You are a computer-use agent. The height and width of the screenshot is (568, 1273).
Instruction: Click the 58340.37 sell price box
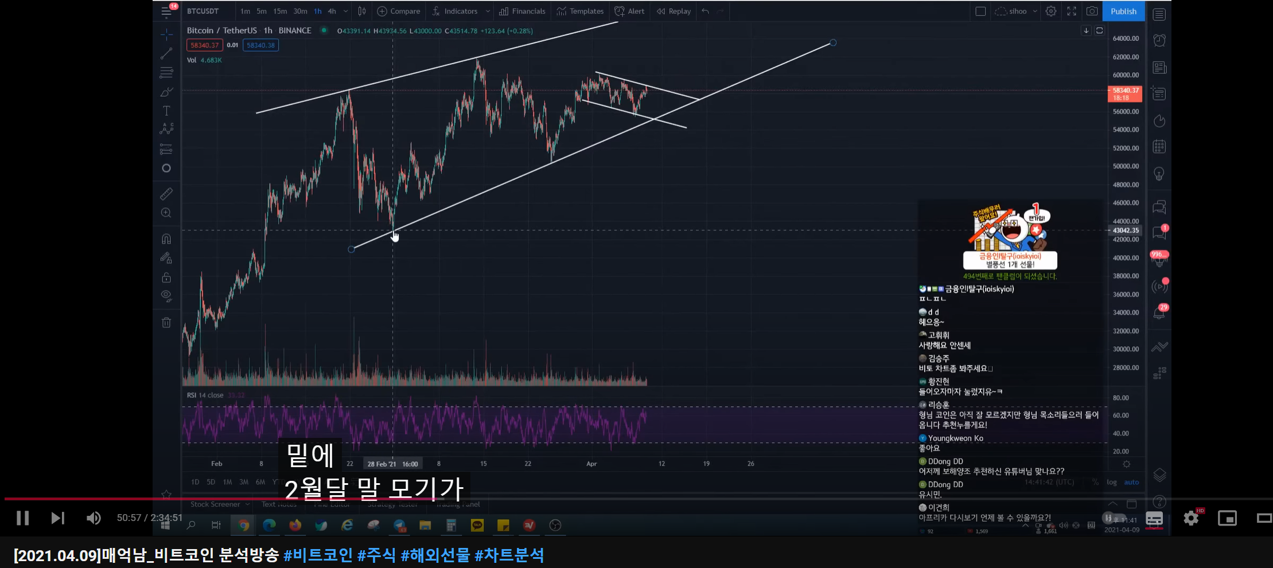point(204,45)
